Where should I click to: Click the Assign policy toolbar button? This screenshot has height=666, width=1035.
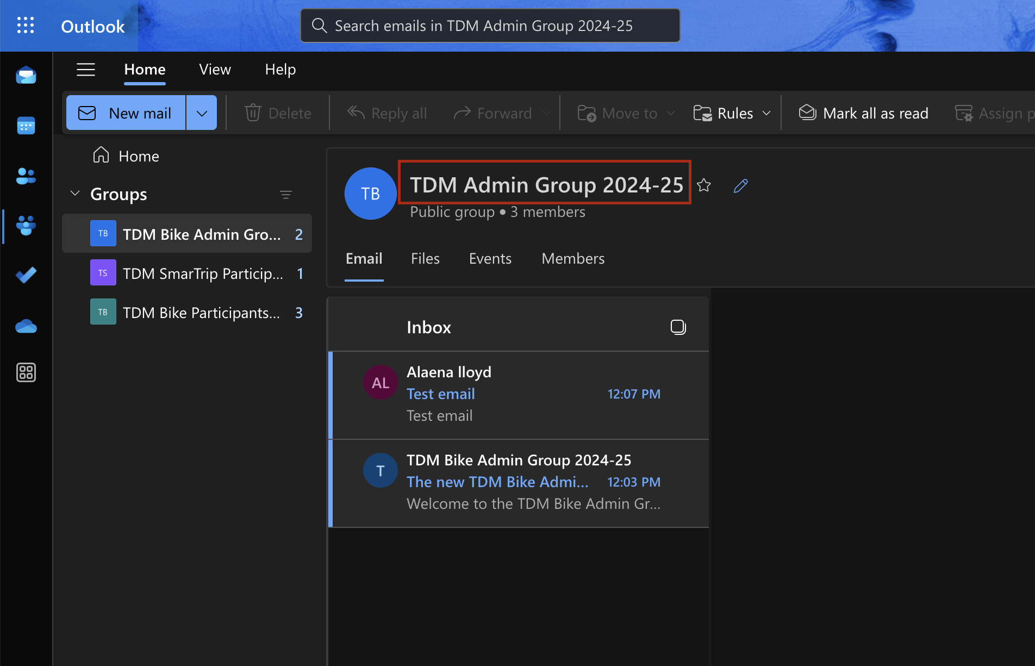coord(995,113)
